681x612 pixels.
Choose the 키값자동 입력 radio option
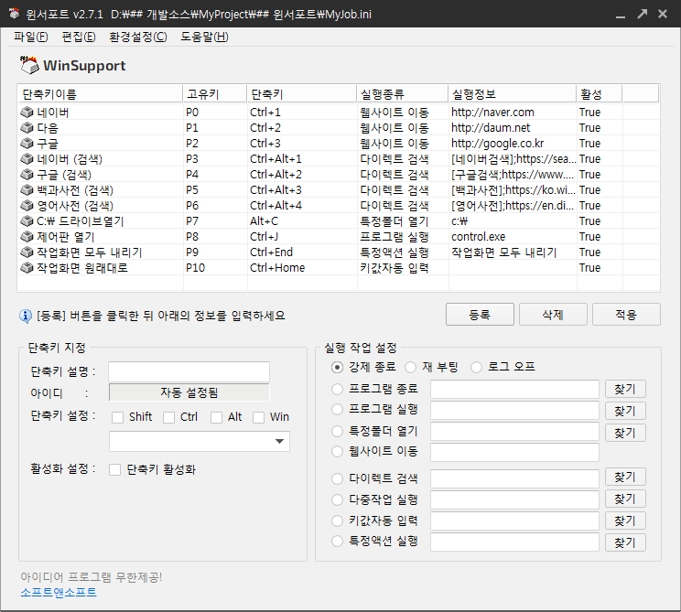337,521
